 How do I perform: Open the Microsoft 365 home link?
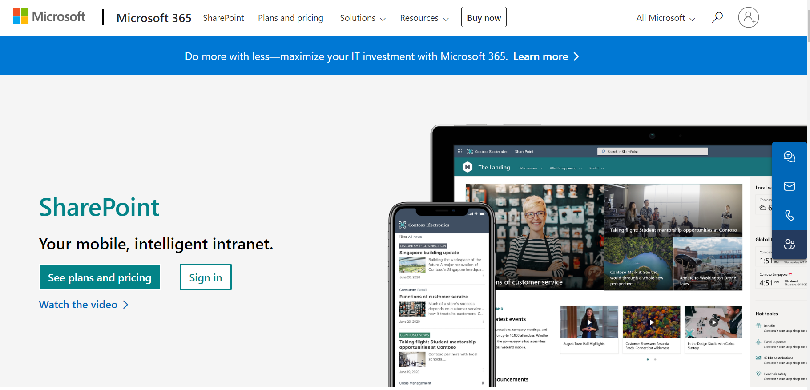pos(154,18)
